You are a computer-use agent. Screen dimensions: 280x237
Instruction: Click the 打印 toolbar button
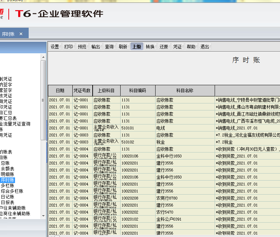coord(69,47)
